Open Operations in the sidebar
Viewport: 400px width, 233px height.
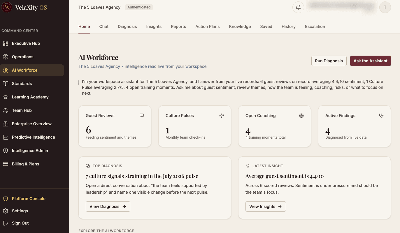32,57
